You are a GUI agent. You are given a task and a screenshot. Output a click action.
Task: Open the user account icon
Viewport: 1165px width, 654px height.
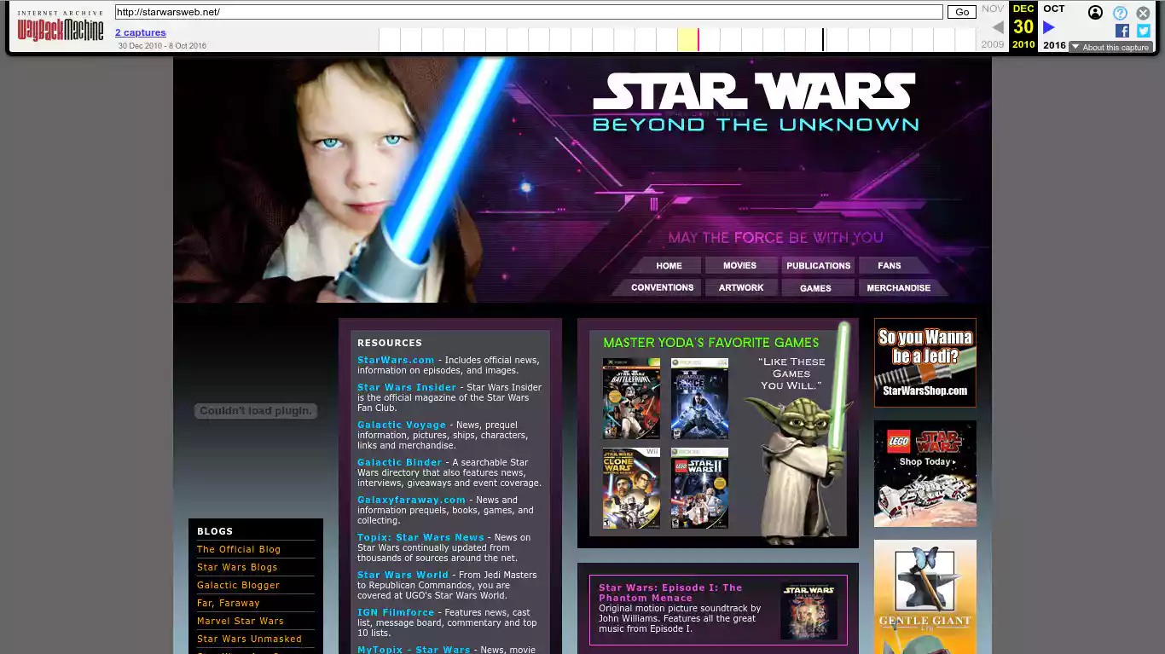(x=1095, y=13)
